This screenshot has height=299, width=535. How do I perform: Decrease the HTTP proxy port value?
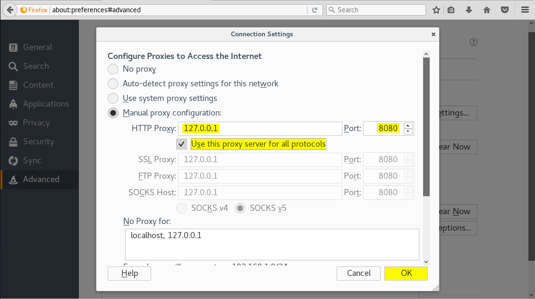408,132
